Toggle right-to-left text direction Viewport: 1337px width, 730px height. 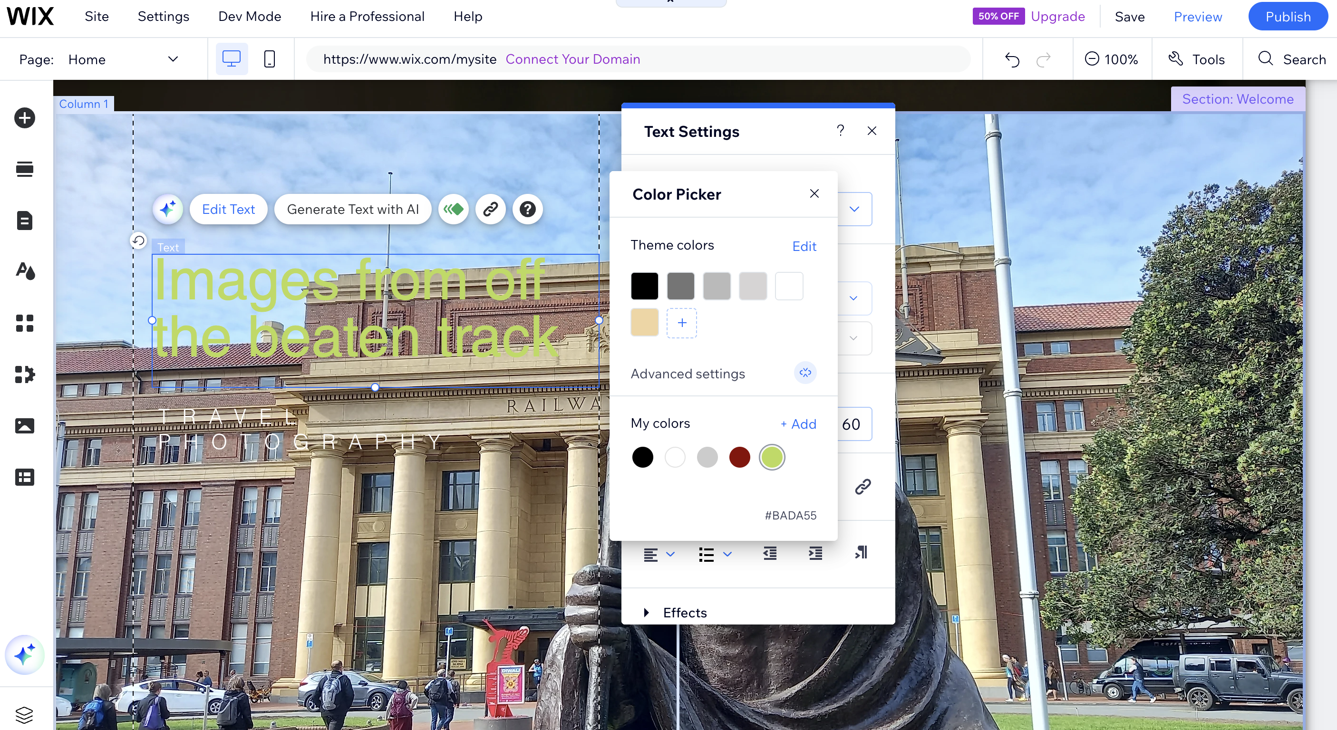[861, 553]
